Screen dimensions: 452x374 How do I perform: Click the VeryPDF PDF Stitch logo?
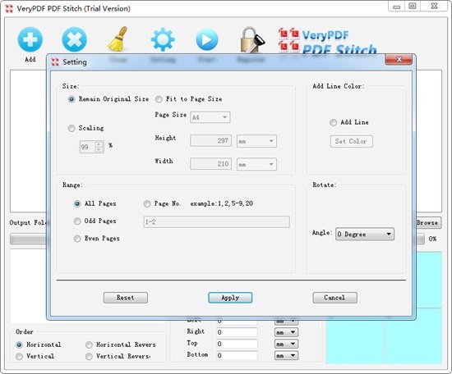click(327, 41)
